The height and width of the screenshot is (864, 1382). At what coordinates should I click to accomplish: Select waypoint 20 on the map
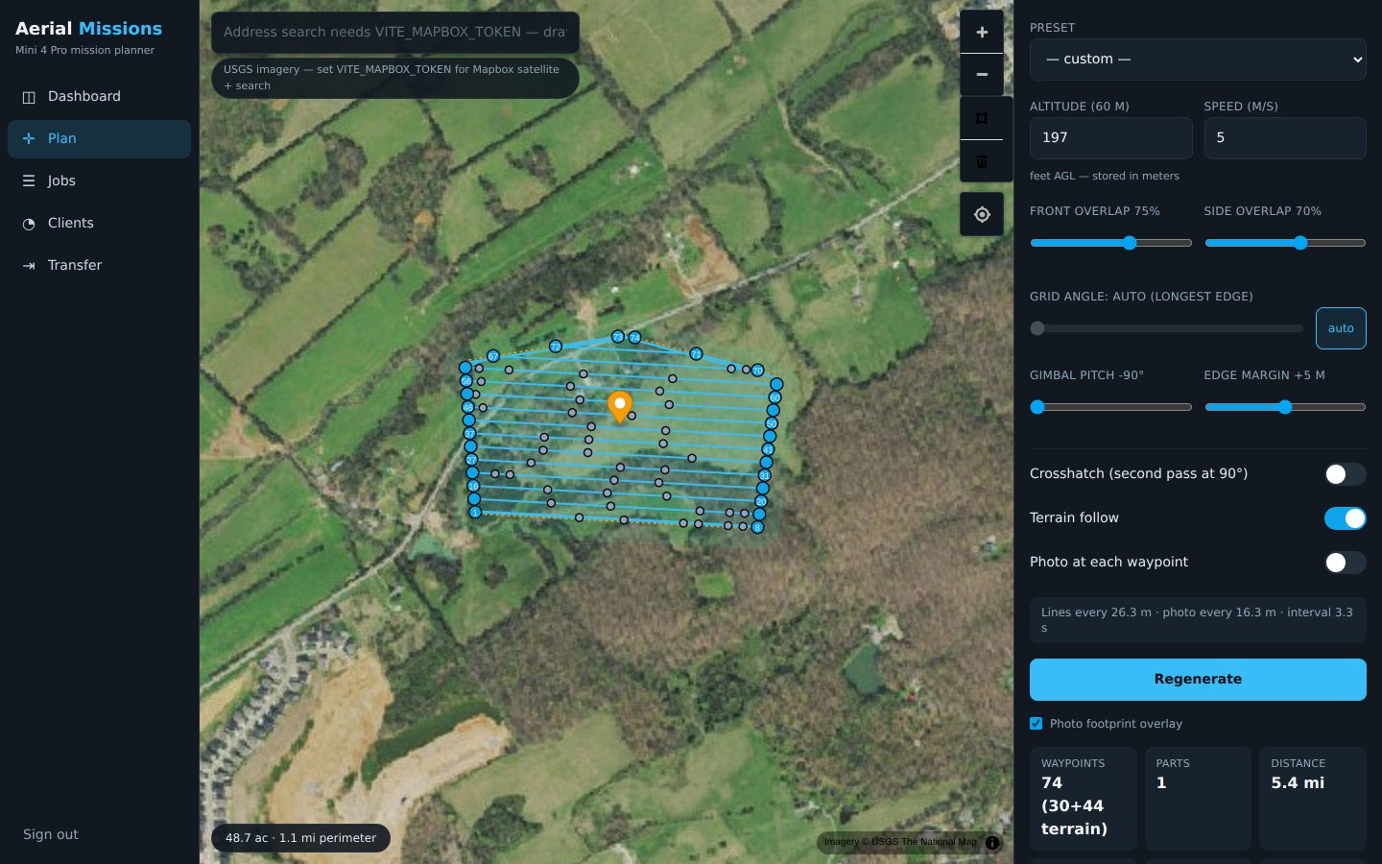[x=761, y=501]
